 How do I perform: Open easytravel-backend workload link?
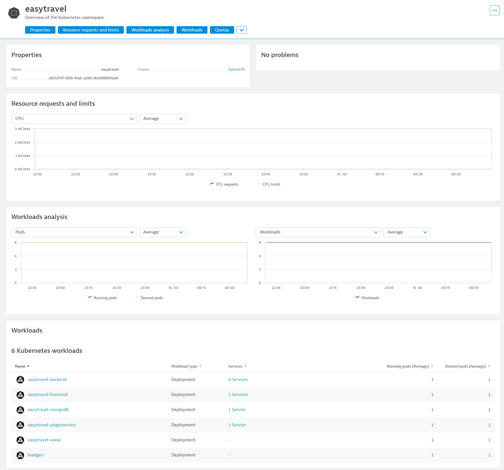pos(47,380)
